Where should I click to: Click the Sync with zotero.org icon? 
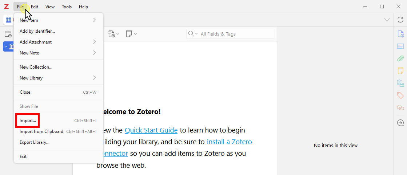point(400,20)
